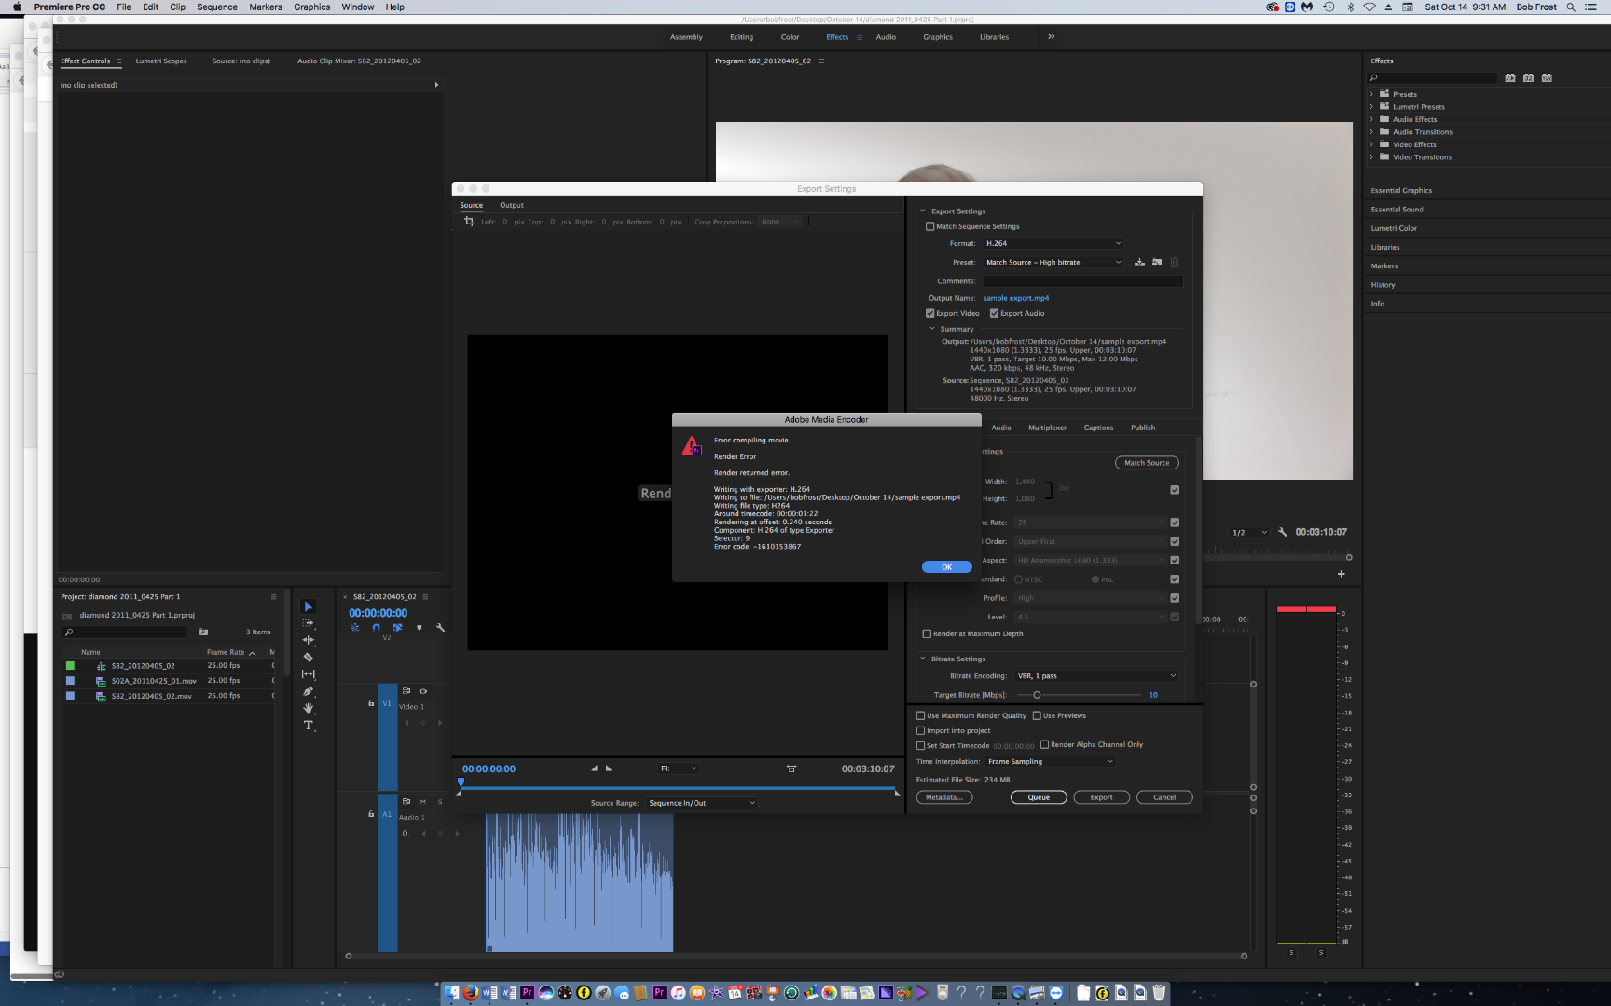Switch to Color workspace tab
Viewport: 1611px width, 1006px height.
click(x=790, y=37)
